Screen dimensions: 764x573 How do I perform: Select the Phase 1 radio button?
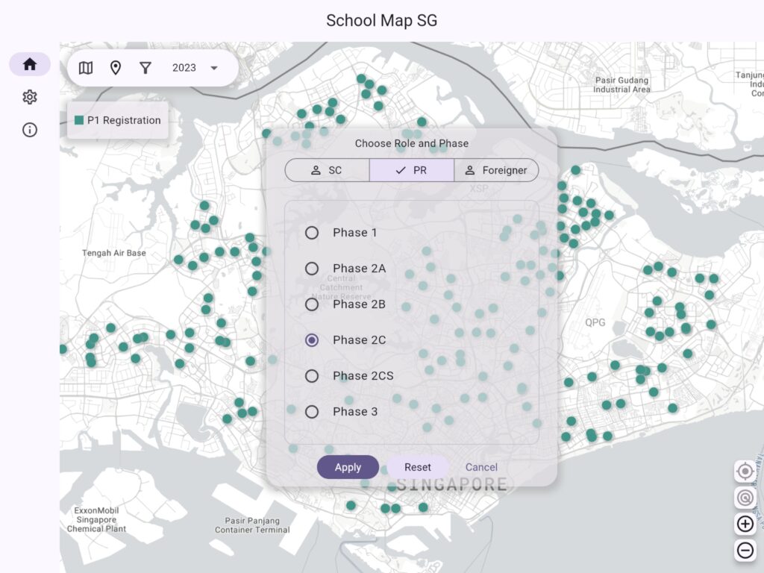pos(312,233)
